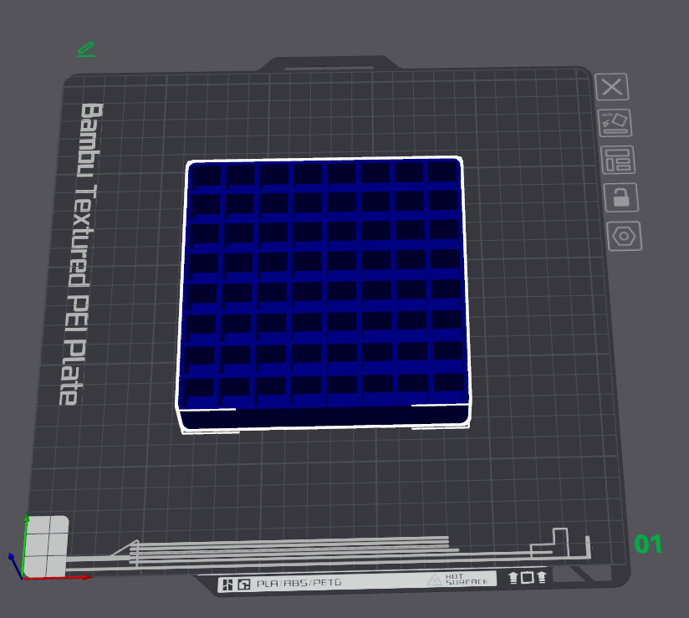The height and width of the screenshot is (618, 689).
Task: Remove all objects with the plate X icon
Action: coord(612,87)
